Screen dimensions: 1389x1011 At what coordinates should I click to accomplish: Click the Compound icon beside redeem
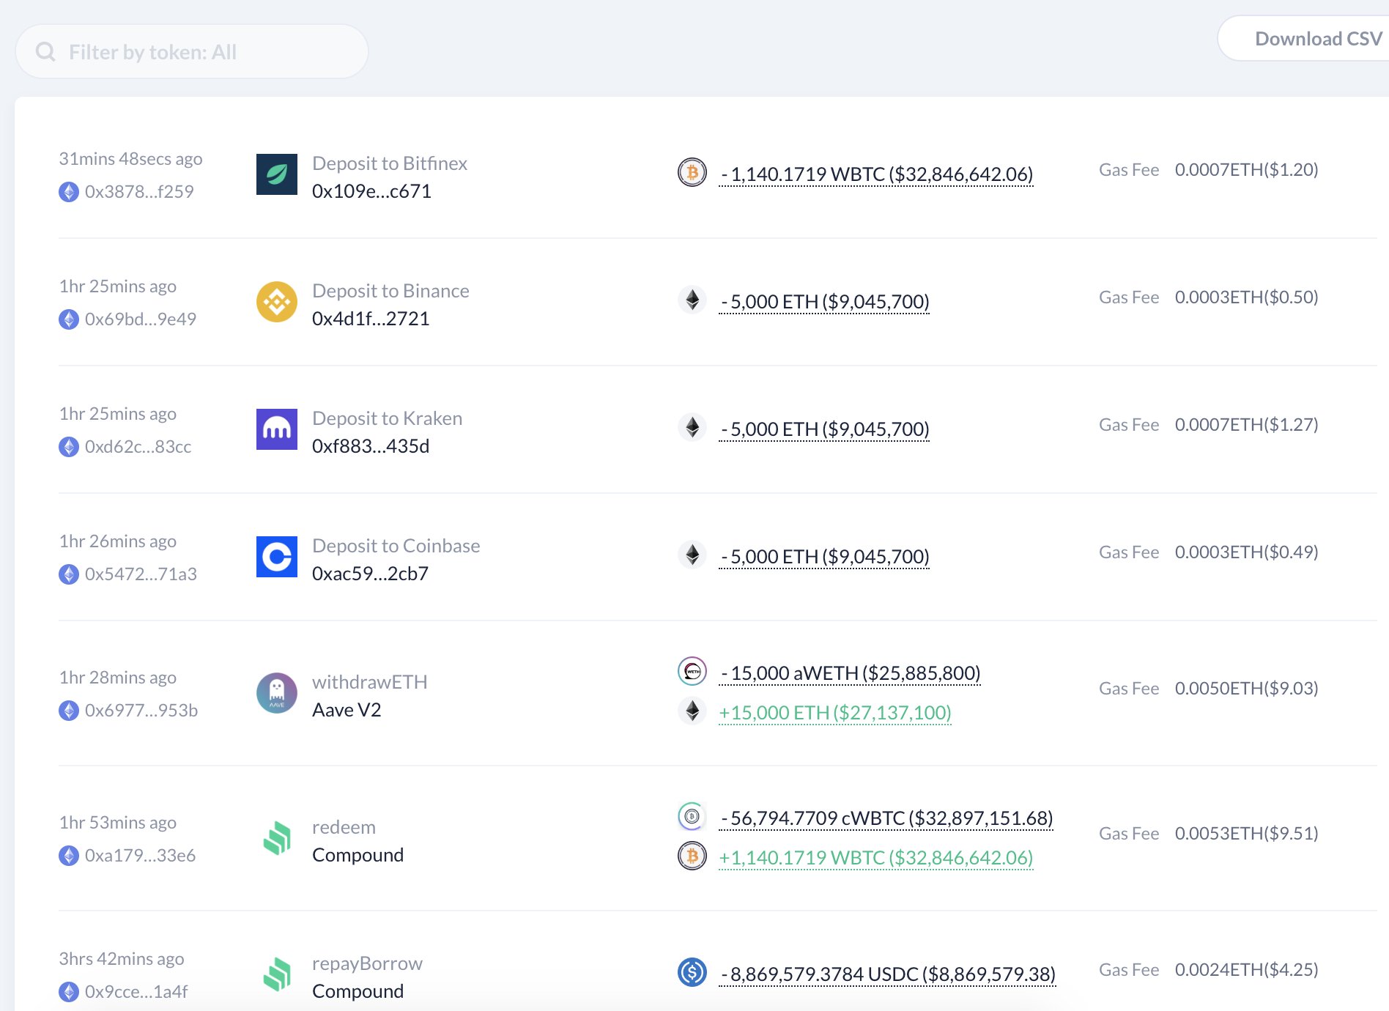coord(276,838)
